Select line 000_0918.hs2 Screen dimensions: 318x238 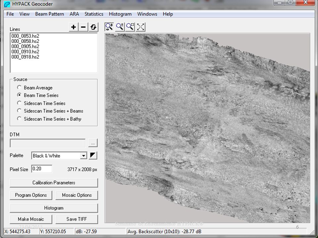(26, 57)
